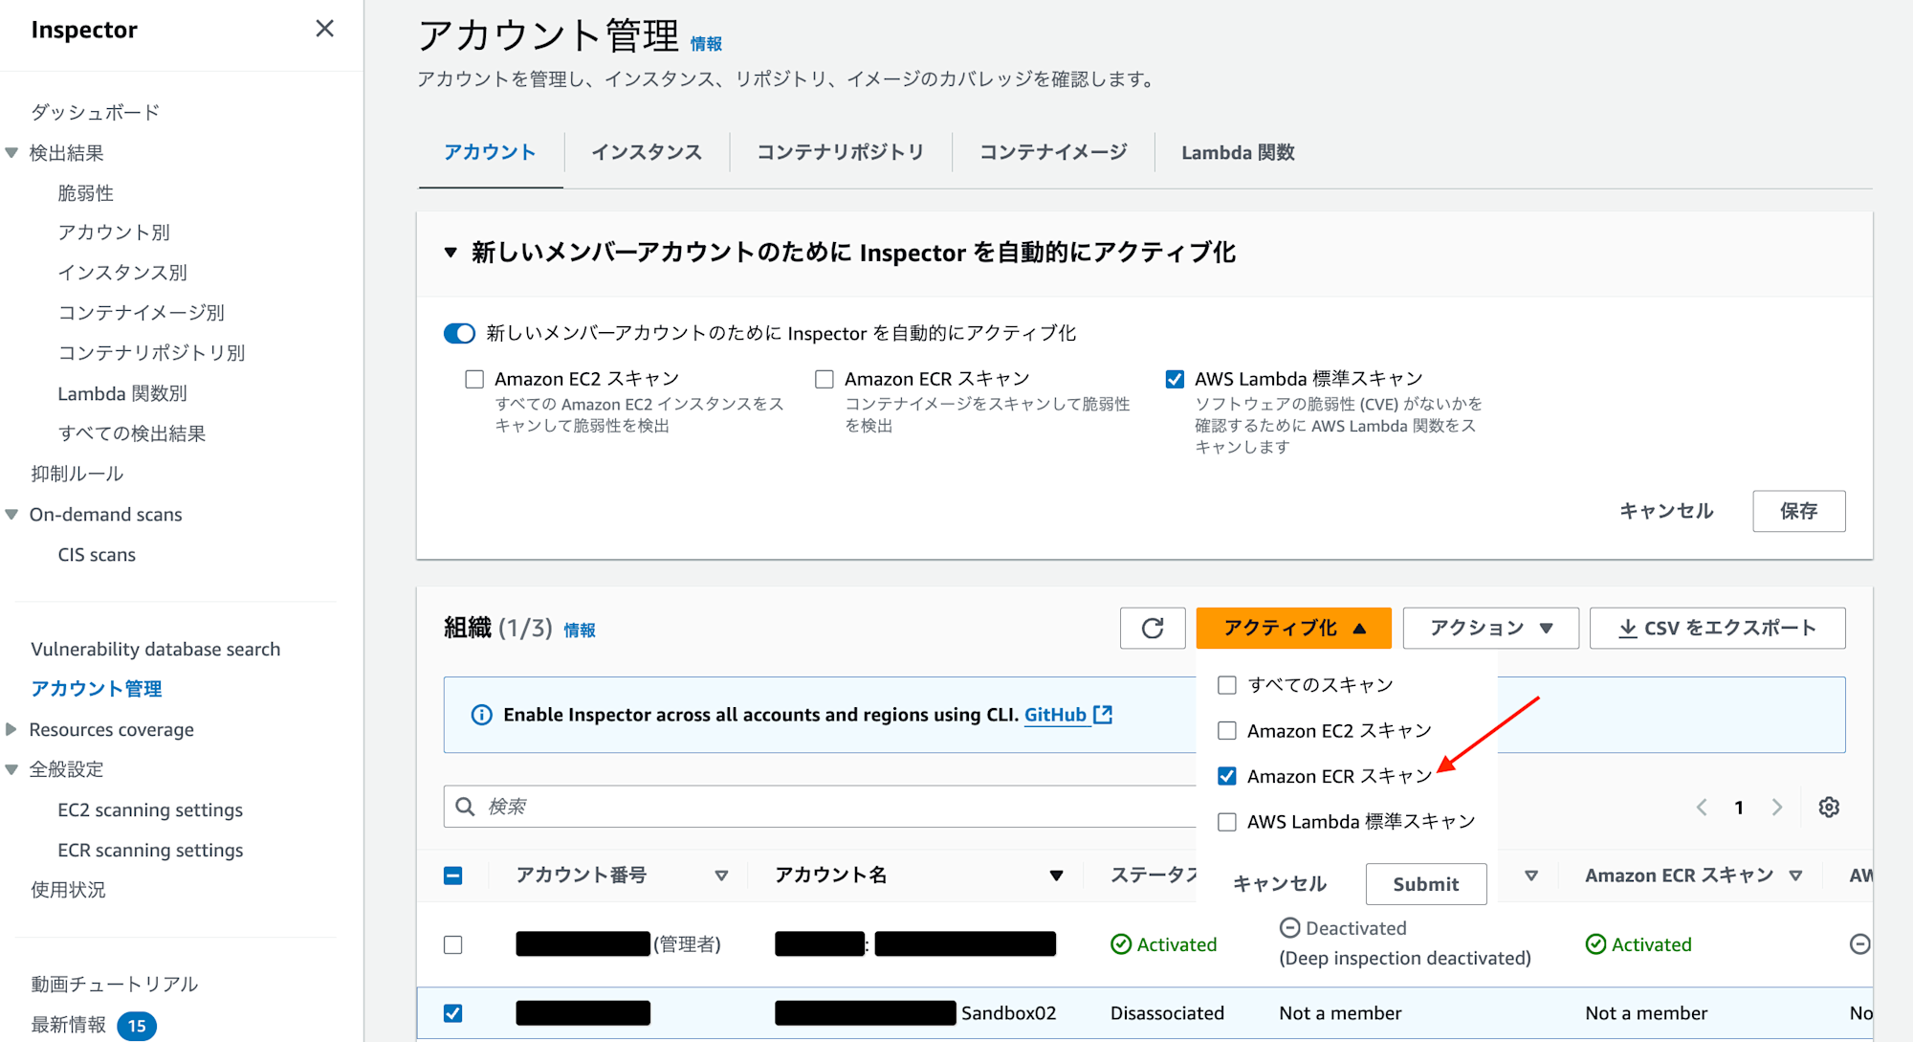The height and width of the screenshot is (1042, 1913).
Task: Check すべてのスキャン in activate dropdown
Action: tap(1227, 685)
